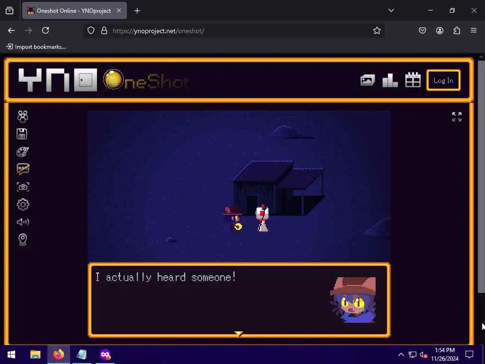Click the page vertical scrollbar
This screenshot has width=485, height=364.
pyautogui.click(x=481, y=176)
